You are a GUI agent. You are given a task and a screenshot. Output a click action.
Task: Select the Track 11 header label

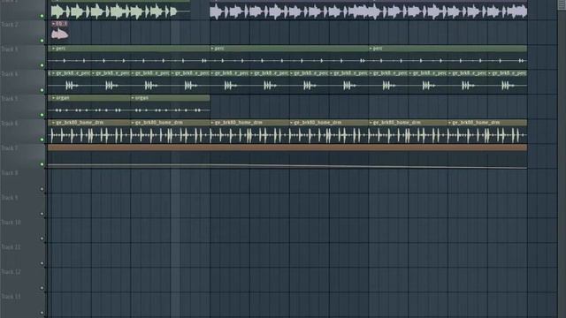11,247
